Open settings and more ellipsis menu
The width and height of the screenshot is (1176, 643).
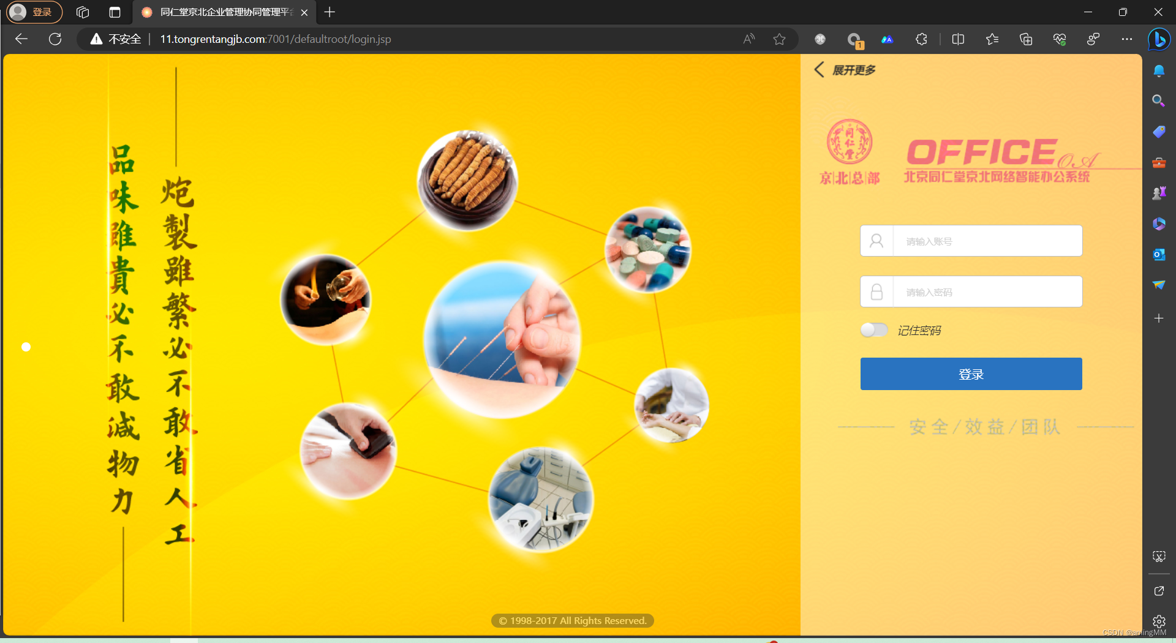click(x=1127, y=39)
